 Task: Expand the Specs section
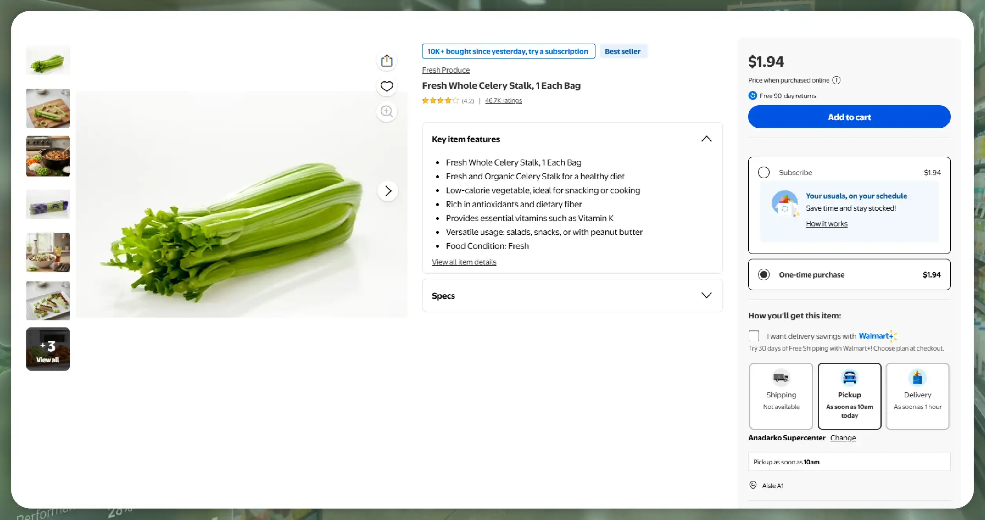(x=706, y=296)
